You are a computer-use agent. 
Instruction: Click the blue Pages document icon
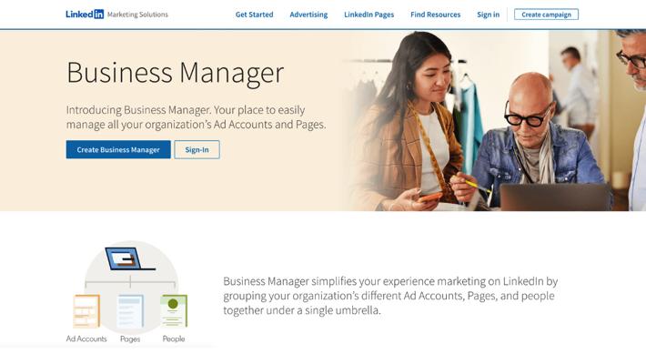click(x=130, y=311)
